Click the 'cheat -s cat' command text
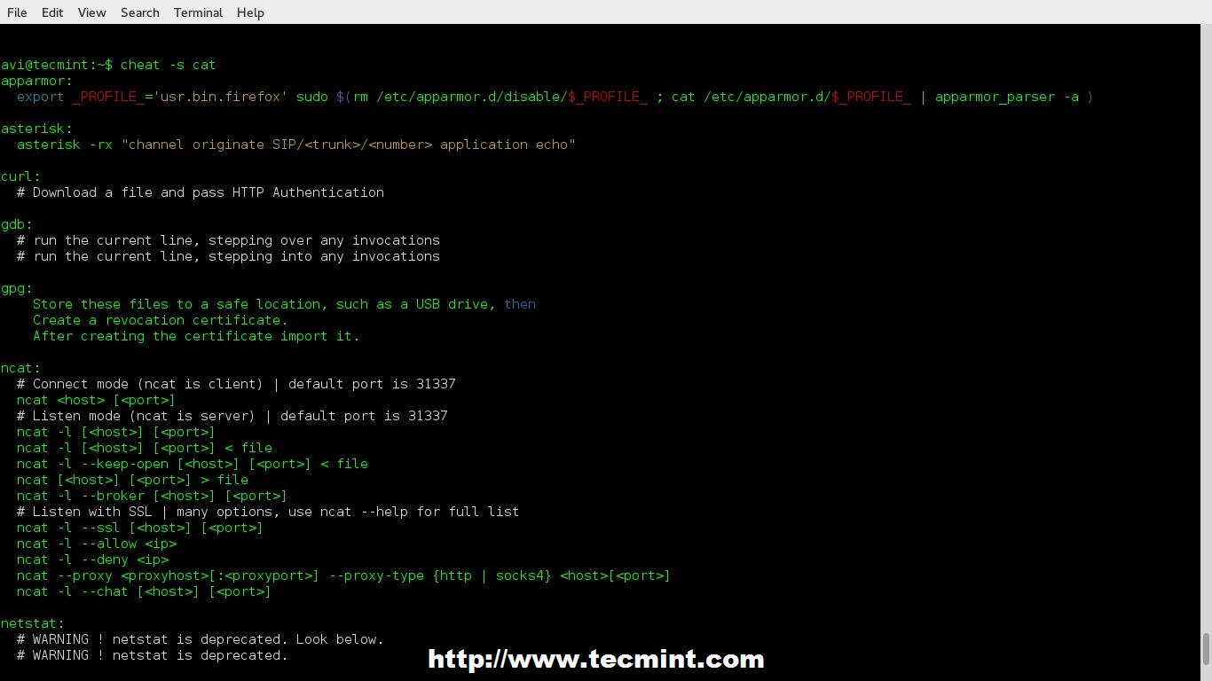The height and width of the screenshot is (681, 1212). [x=168, y=65]
